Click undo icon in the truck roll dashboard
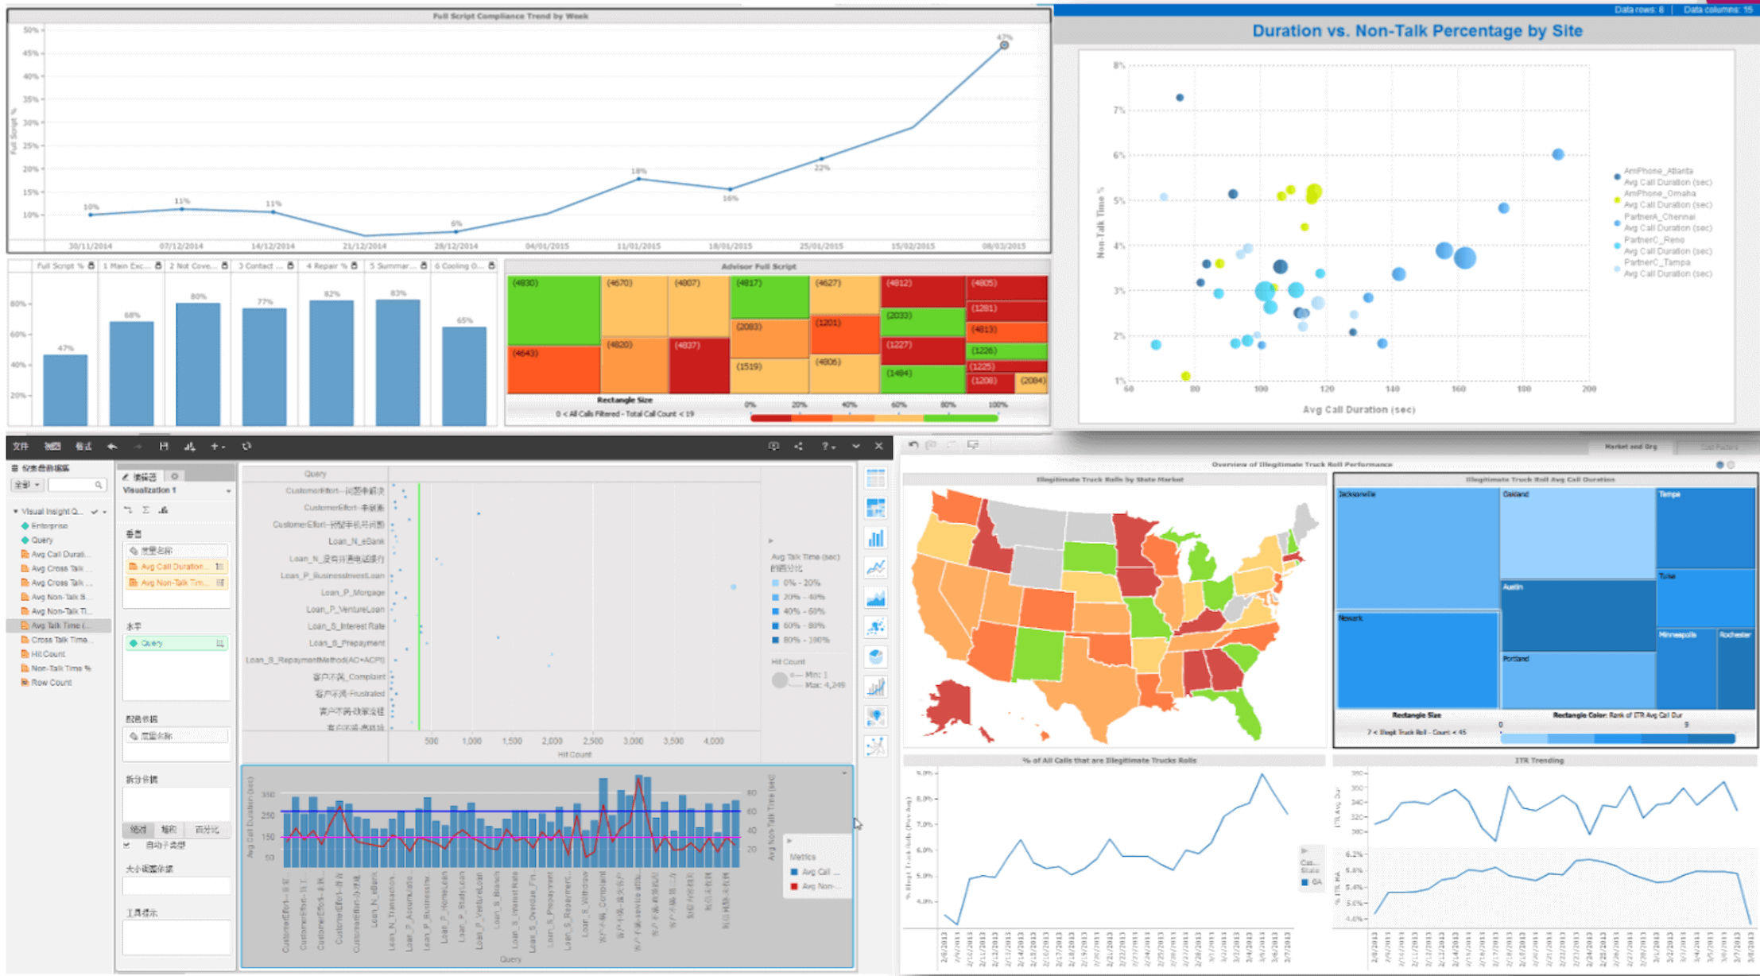Screen dimensions: 1760x976 913,445
